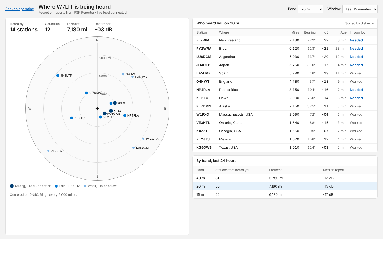Click the W1FXO station callsign in the table
This screenshot has height=266, width=383.
[x=203, y=115]
